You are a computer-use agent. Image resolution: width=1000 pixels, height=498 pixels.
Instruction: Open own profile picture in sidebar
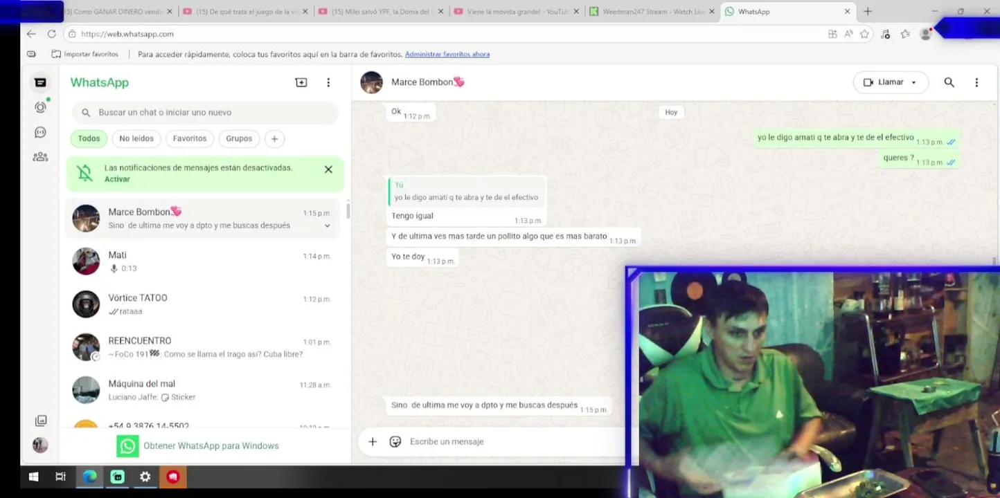coord(40,445)
